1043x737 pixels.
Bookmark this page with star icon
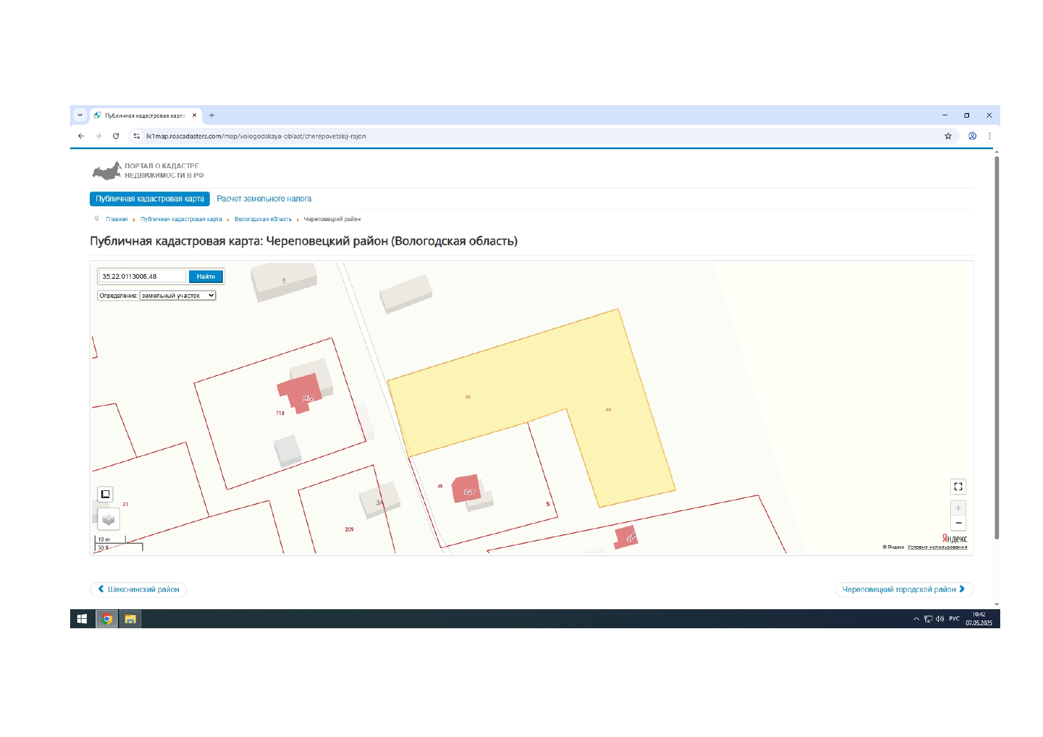click(x=948, y=136)
